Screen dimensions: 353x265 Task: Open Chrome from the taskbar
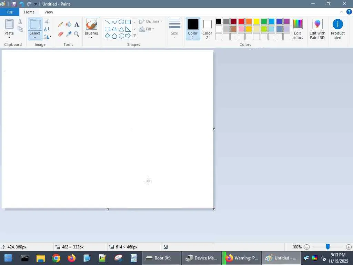(x=56, y=258)
